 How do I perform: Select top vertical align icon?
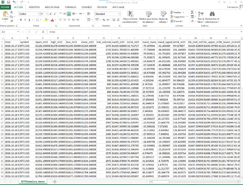pos(60,14)
